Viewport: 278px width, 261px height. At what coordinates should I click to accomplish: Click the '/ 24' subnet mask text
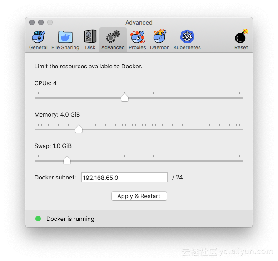[x=177, y=178]
